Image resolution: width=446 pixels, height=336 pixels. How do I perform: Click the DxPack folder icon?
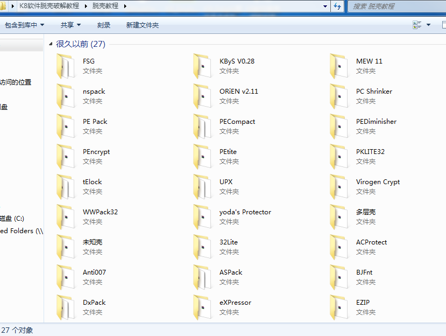(66, 307)
